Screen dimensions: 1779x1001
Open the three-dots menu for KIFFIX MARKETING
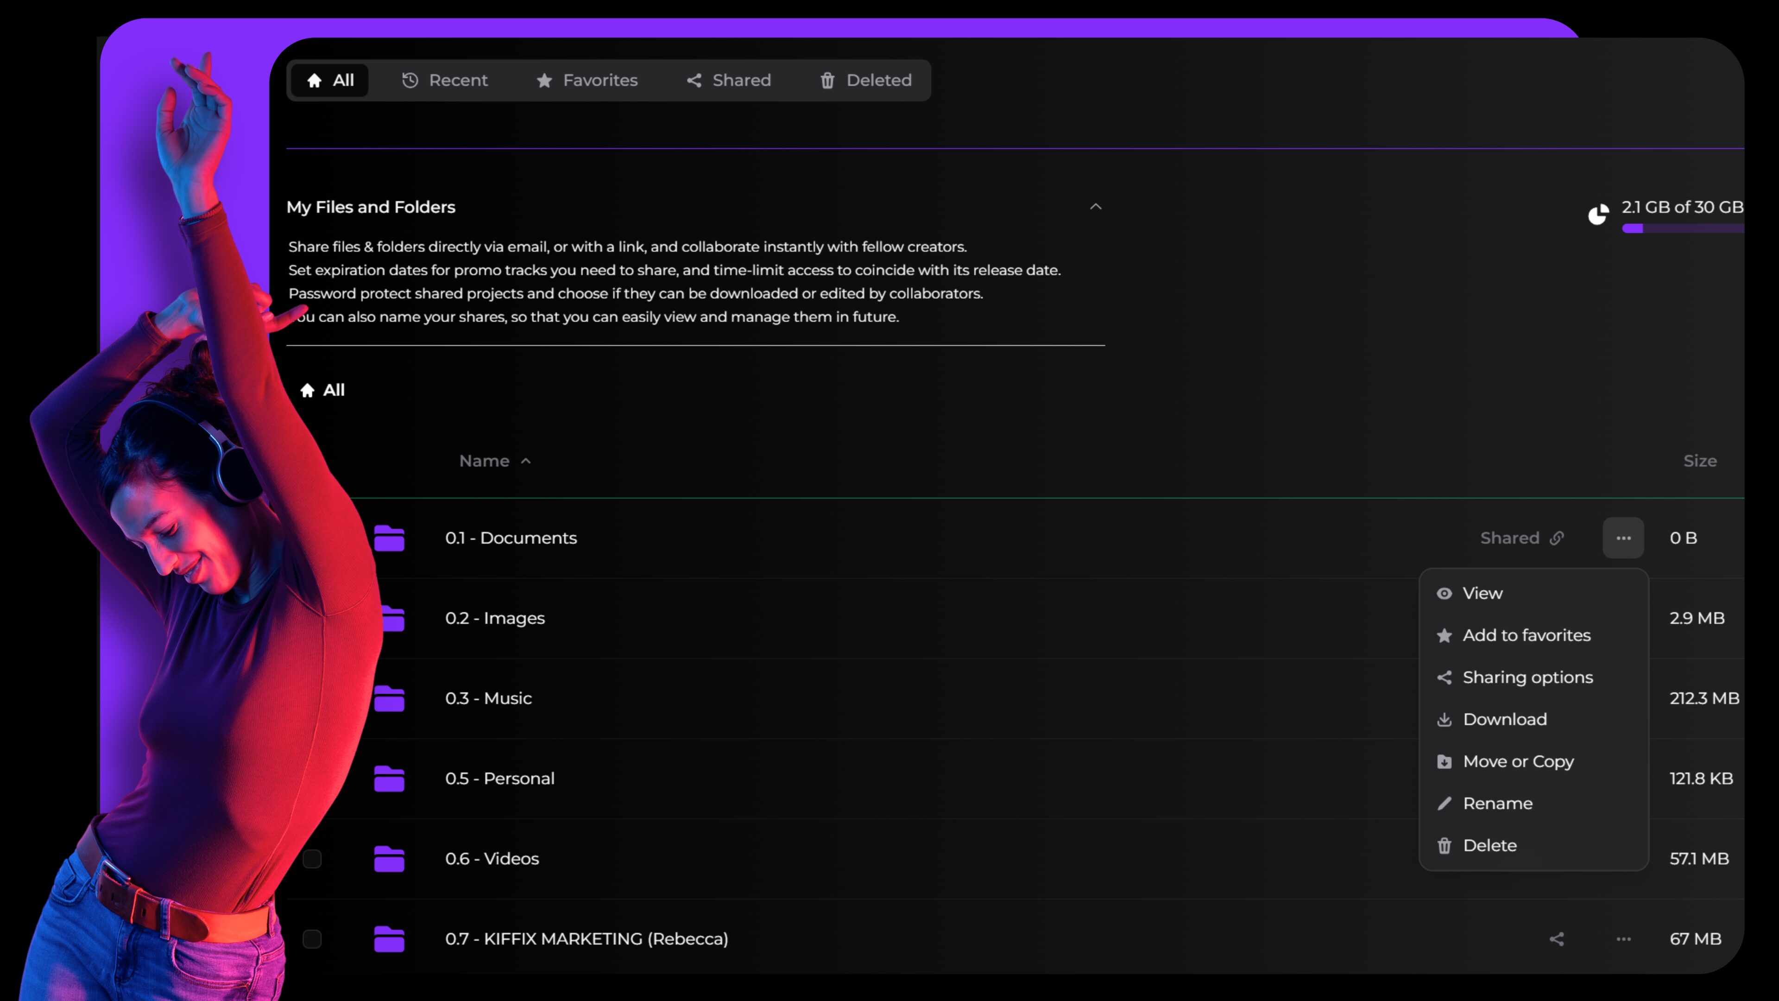click(x=1623, y=939)
